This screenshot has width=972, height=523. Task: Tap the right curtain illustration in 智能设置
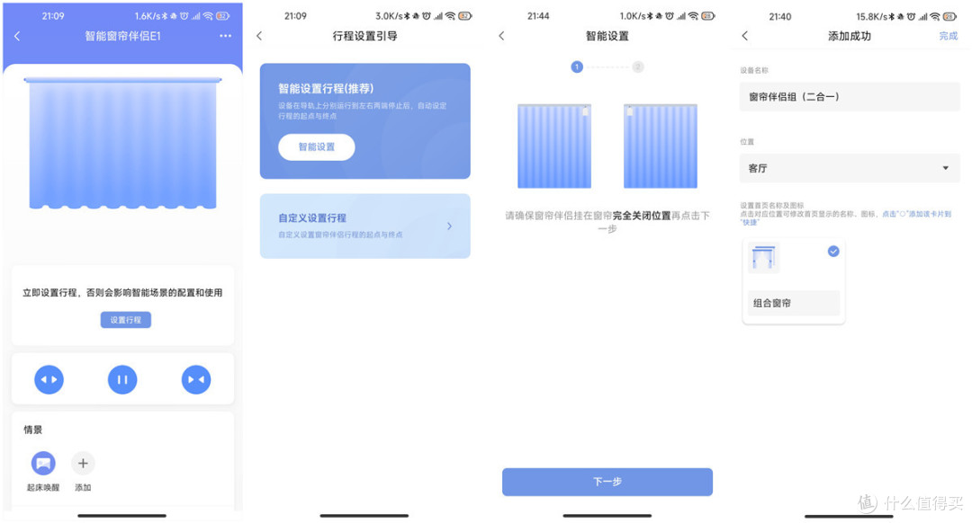coord(661,146)
